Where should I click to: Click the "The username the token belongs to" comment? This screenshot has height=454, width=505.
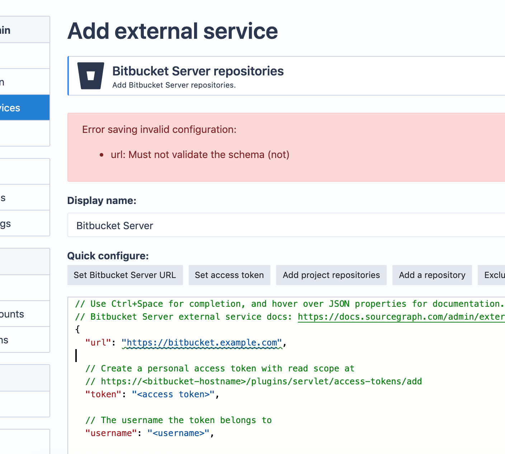(179, 420)
